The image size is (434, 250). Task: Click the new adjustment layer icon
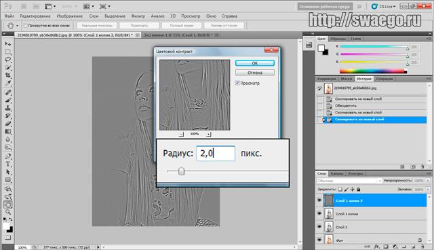click(395, 247)
